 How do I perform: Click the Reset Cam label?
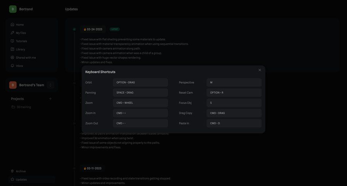pyautogui.click(x=186, y=93)
